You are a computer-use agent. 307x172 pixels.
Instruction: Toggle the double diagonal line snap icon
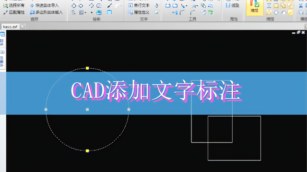(290, 6)
